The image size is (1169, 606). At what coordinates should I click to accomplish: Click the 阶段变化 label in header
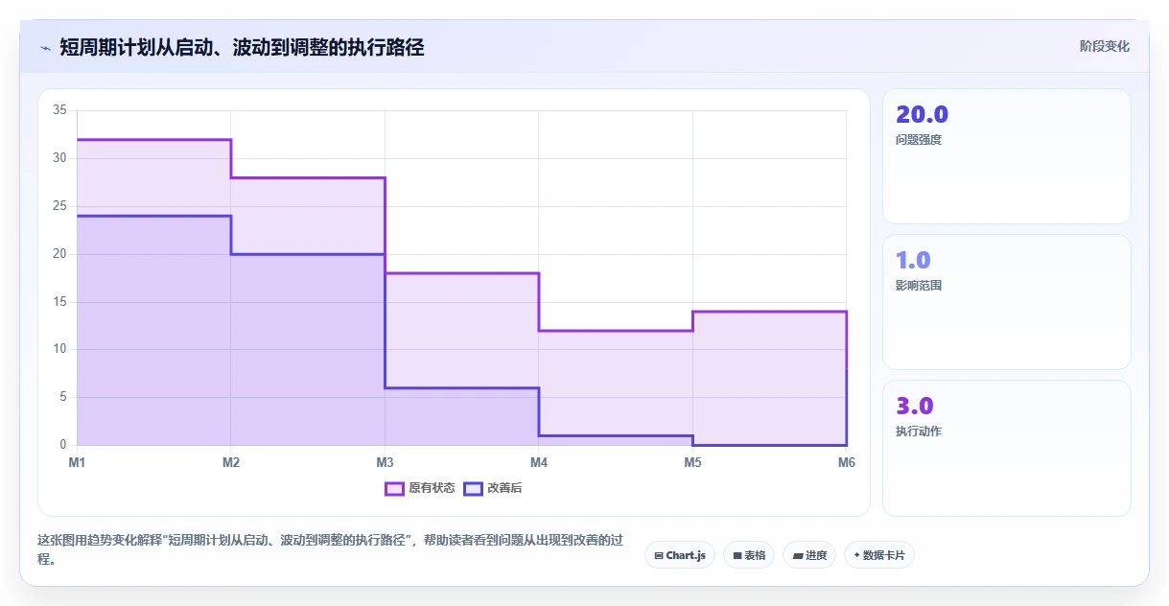point(1104,46)
